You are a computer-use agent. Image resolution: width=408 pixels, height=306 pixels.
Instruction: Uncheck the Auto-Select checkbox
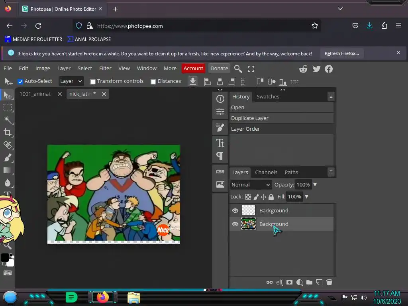tap(20, 82)
